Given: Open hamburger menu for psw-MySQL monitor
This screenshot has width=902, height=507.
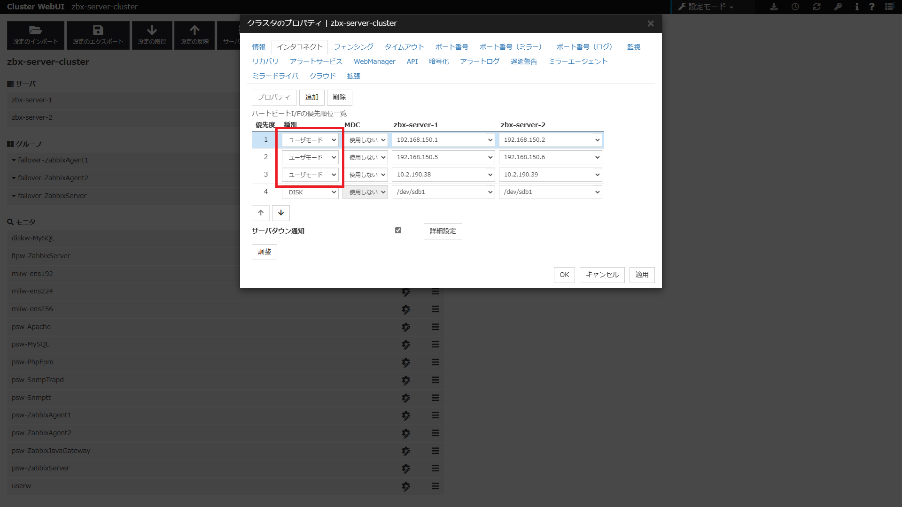Looking at the screenshot, I should tap(435, 344).
